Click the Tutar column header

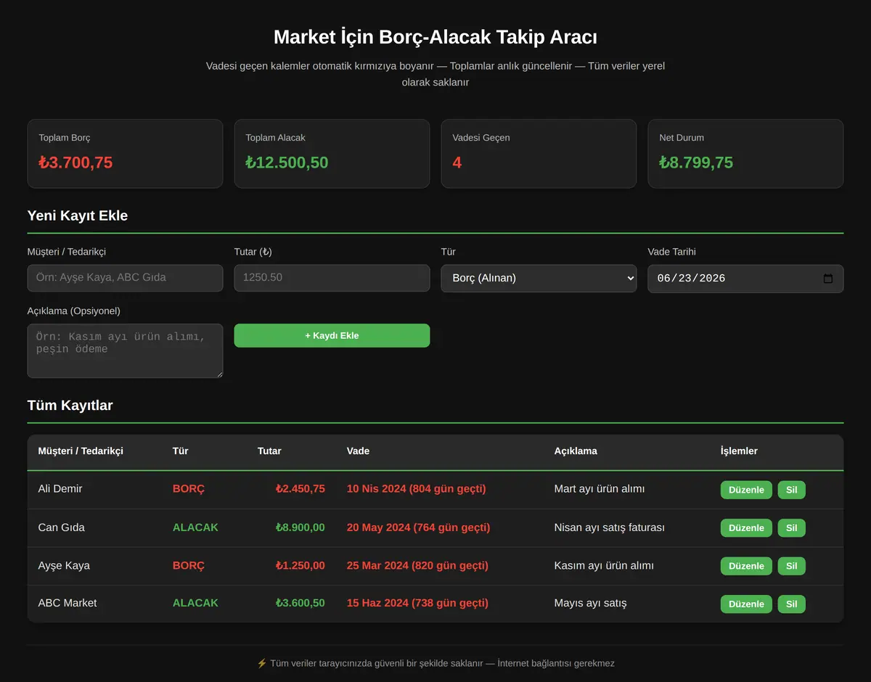[269, 451]
